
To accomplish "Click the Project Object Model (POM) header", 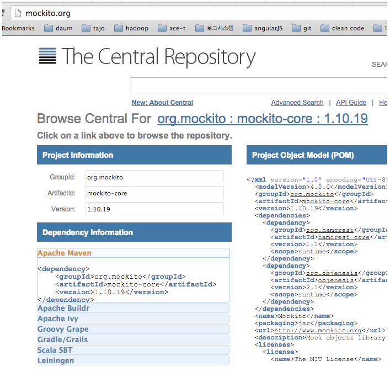I will (x=317, y=155).
